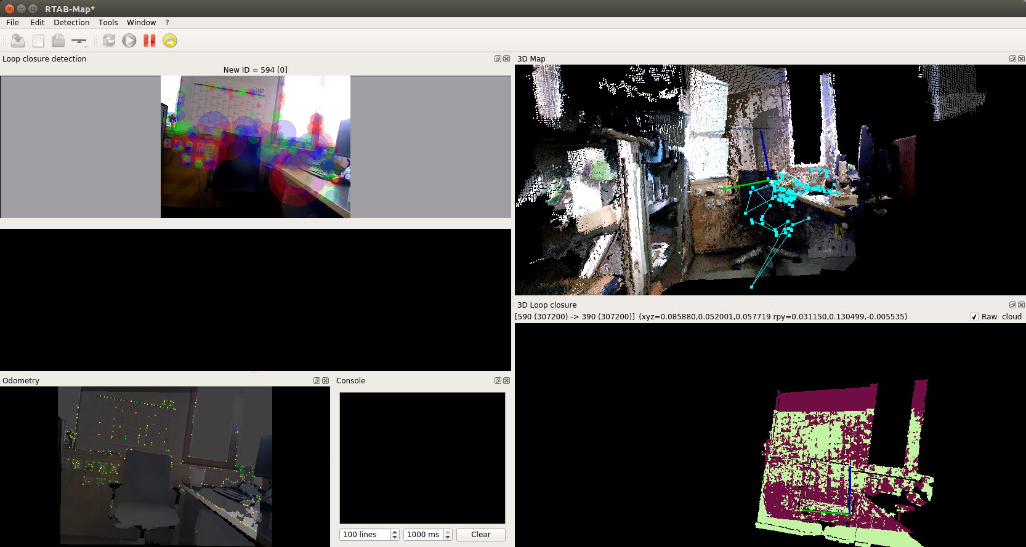Click the Odometry panel title

(21, 381)
